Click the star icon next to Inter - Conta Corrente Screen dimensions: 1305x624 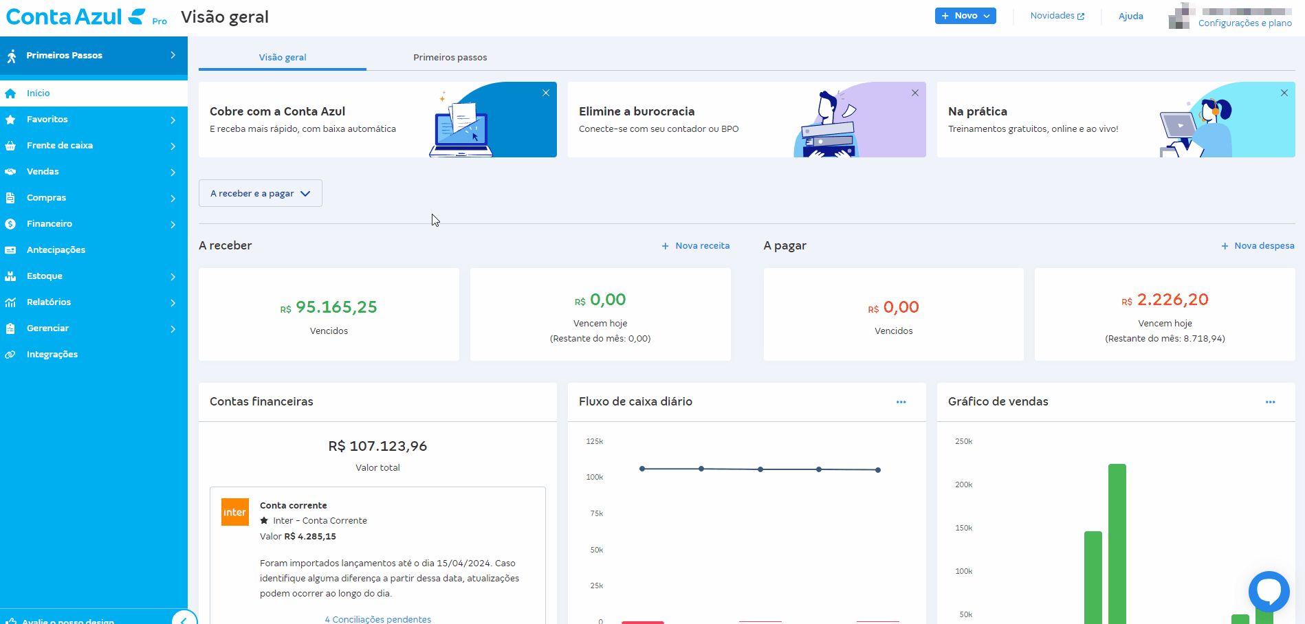264,521
